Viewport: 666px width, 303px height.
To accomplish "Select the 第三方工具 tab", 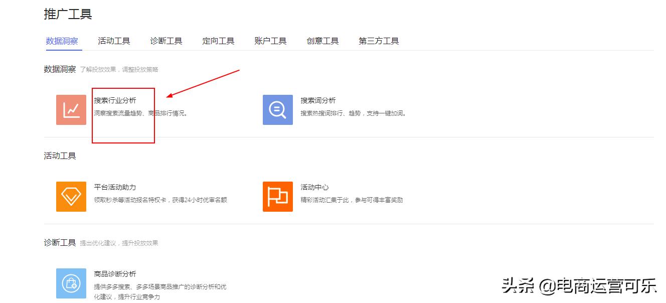I will [x=378, y=41].
